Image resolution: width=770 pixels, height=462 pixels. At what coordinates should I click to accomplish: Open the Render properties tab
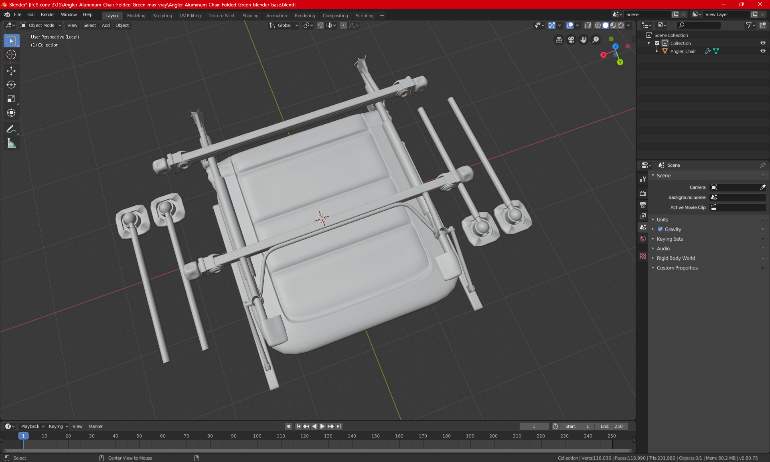click(x=643, y=193)
